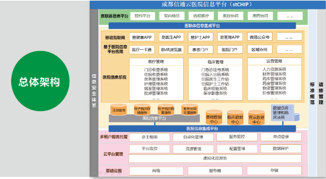Click the 门急诊挂号系统 line

(215, 70)
